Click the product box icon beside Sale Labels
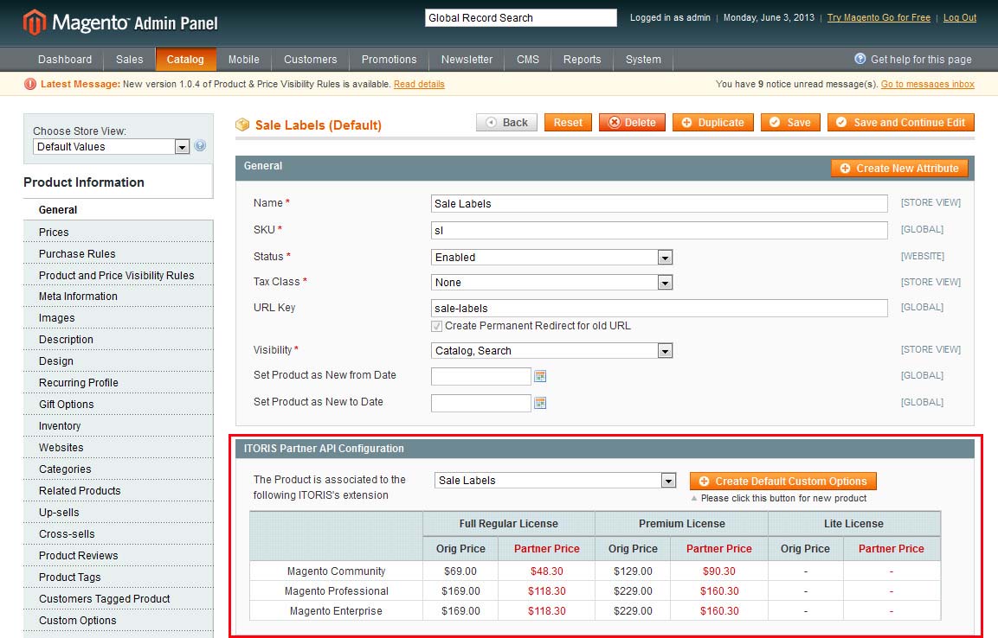This screenshot has width=998, height=638. point(242,124)
